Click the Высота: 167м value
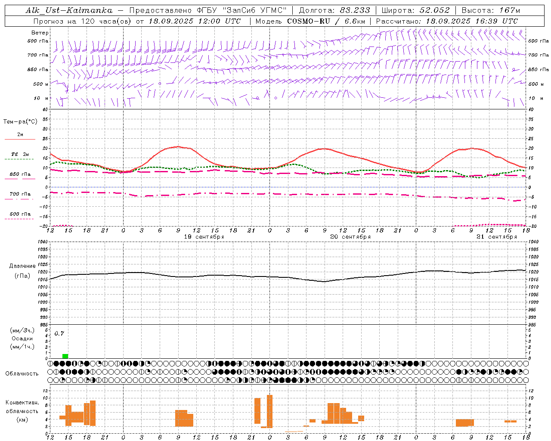Image resolution: width=551 pixels, height=441 pixels. tap(491, 10)
